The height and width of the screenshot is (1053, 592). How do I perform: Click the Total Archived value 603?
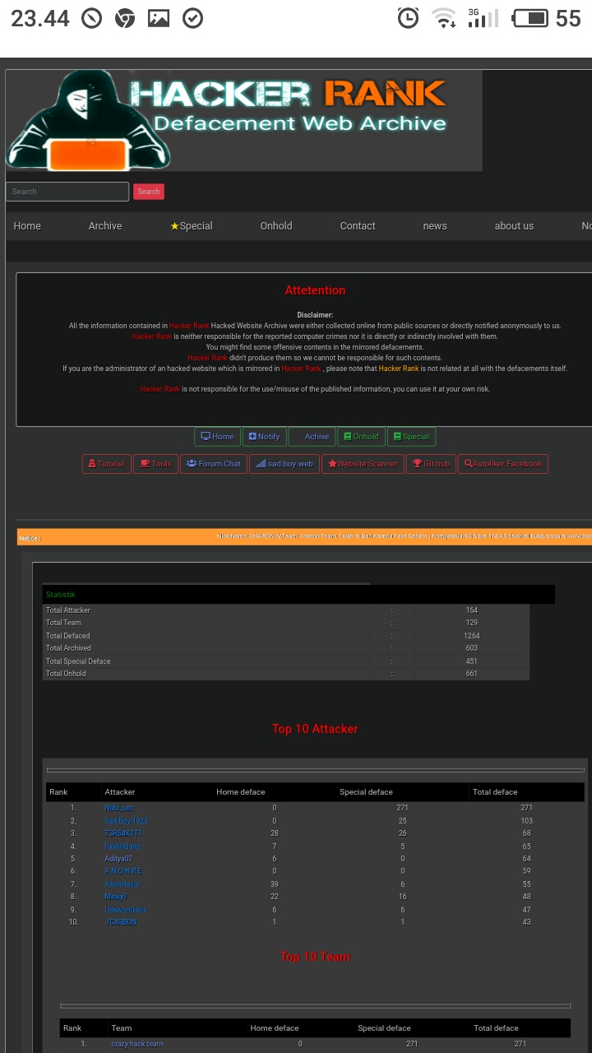pyautogui.click(x=472, y=648)
